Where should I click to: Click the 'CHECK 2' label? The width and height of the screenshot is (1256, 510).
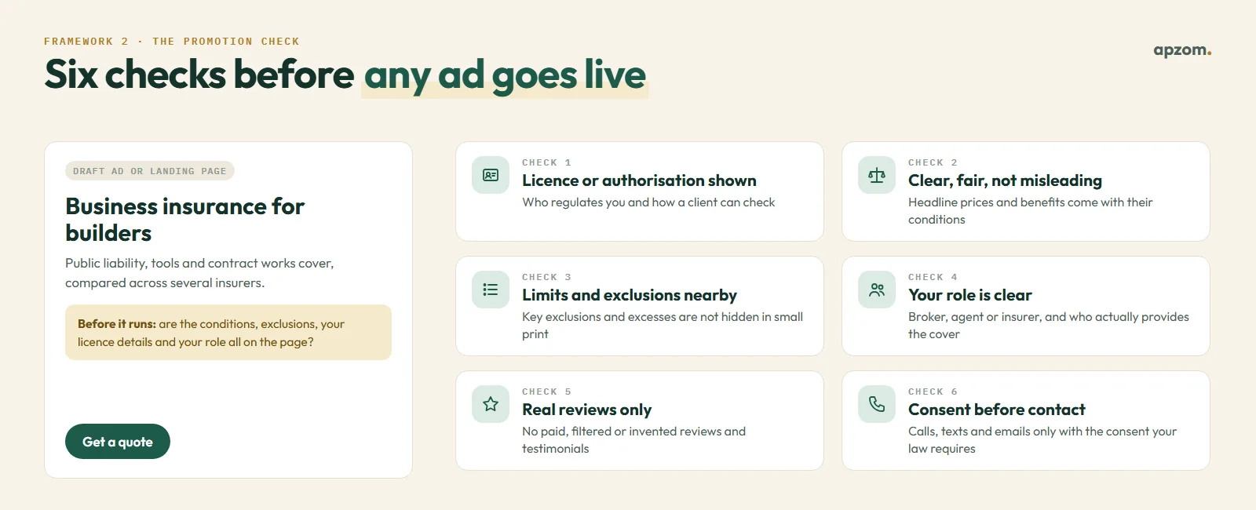tap(933, 162)
